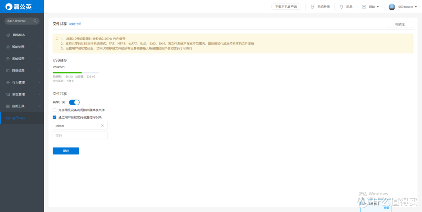Expand the 智能组网 chevron
This screenshot has width=422, height=212.
pos(39,47)
